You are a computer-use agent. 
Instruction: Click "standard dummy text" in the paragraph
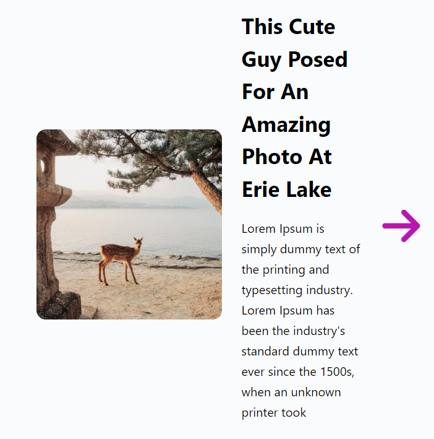(300, 352)
